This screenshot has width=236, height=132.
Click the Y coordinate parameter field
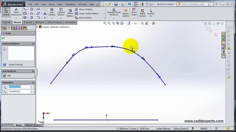pyautogui.click(x=19, y=91)
